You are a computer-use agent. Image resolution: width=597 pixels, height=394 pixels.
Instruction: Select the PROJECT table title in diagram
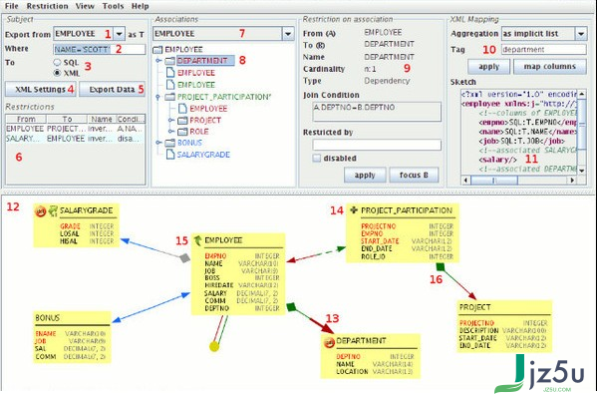pyautogui.click(x=474, y=307)
